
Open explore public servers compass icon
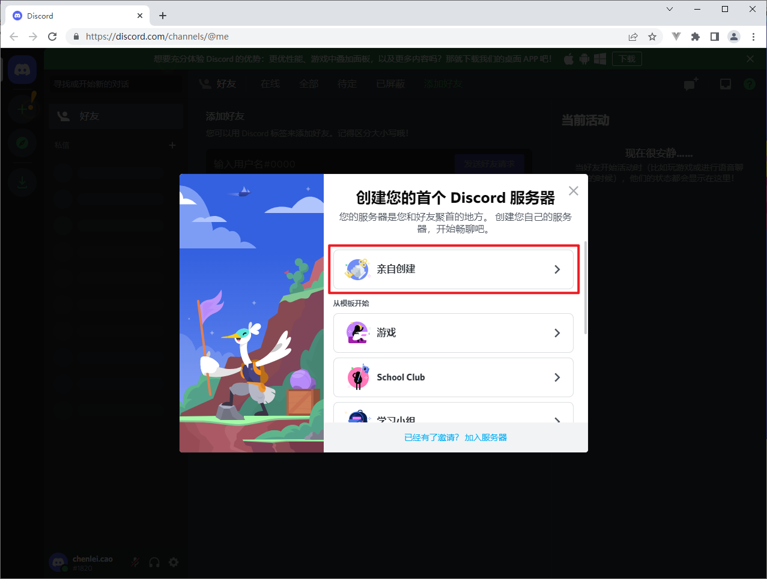pos(22,143)
